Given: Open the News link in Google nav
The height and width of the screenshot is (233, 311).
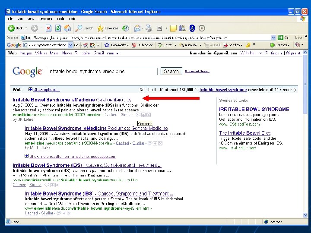Looking at the screenshot, I should pos(67,53).
